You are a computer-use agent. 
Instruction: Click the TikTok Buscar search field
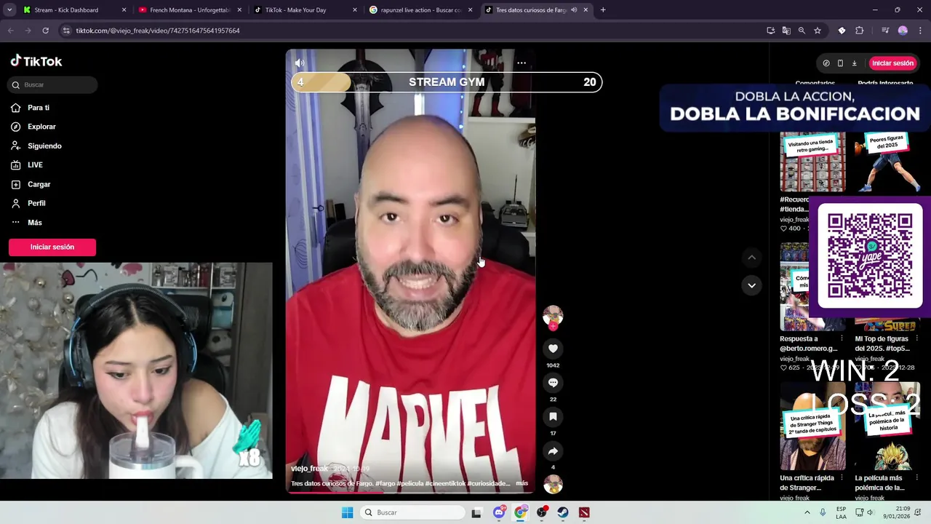(52, 84)
